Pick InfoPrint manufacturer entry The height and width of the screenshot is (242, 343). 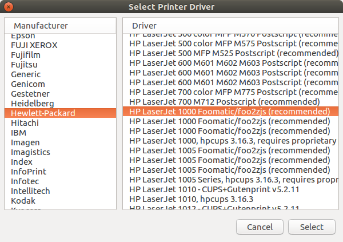(29, 172)
